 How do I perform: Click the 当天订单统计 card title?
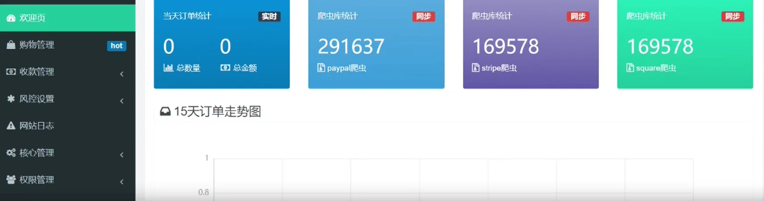coord(187,16)
